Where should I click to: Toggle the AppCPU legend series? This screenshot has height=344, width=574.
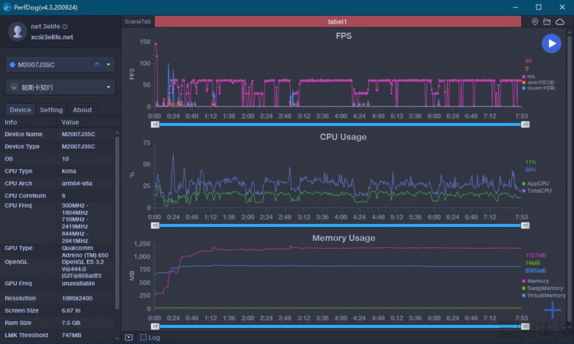click(x=535, y=183)
